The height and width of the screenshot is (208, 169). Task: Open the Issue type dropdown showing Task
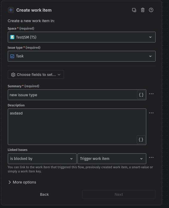82,56
